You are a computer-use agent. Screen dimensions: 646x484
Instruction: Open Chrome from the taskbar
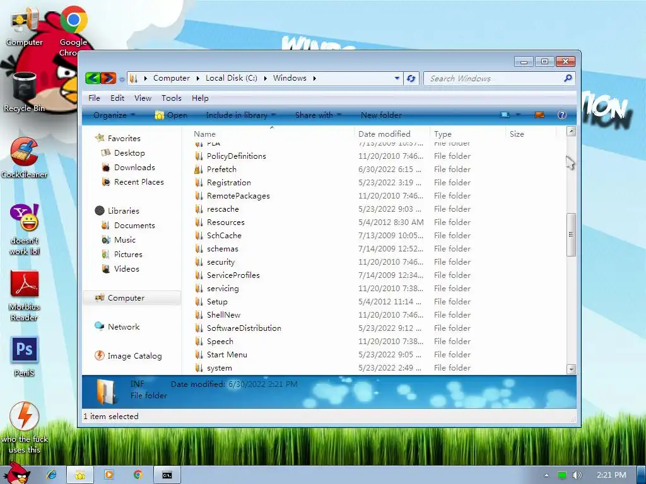tap(138, 475)
